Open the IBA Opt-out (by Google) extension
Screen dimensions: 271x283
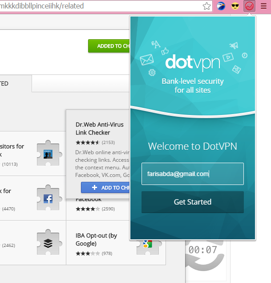point(96,239)
